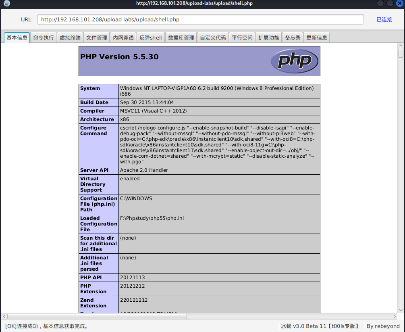Click the minimize window circle button
The height and width of the screenshot is (332, 405).
[380, 3]
